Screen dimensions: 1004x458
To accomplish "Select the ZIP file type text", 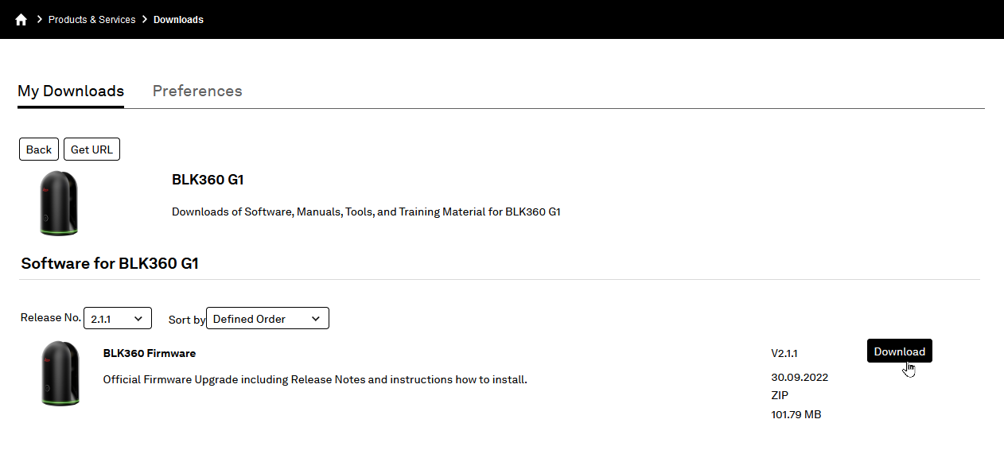I will tap(780, 395).
